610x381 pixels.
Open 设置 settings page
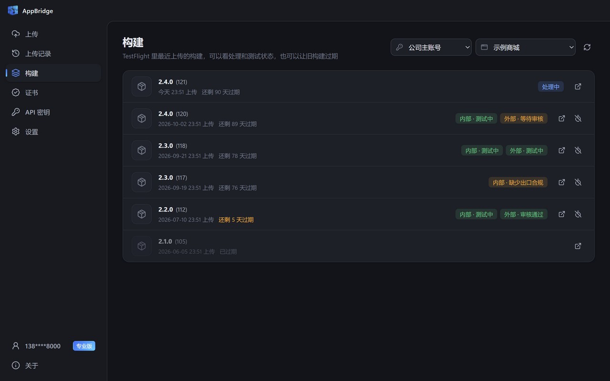53,132
